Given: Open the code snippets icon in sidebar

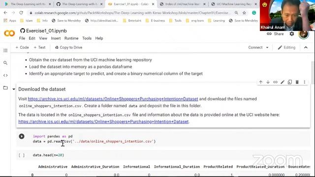Looking at the screenshot, I should click(5, 75).
